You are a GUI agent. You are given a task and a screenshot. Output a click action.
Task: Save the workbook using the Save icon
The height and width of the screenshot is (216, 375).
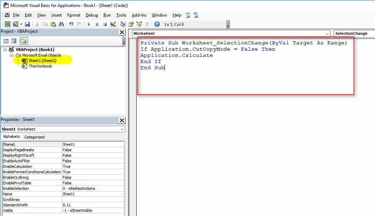pyautogui.click(x=26, y=24)
